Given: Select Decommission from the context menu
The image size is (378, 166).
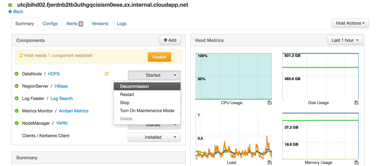Looking at the screenshot, I should pos(135,86).
